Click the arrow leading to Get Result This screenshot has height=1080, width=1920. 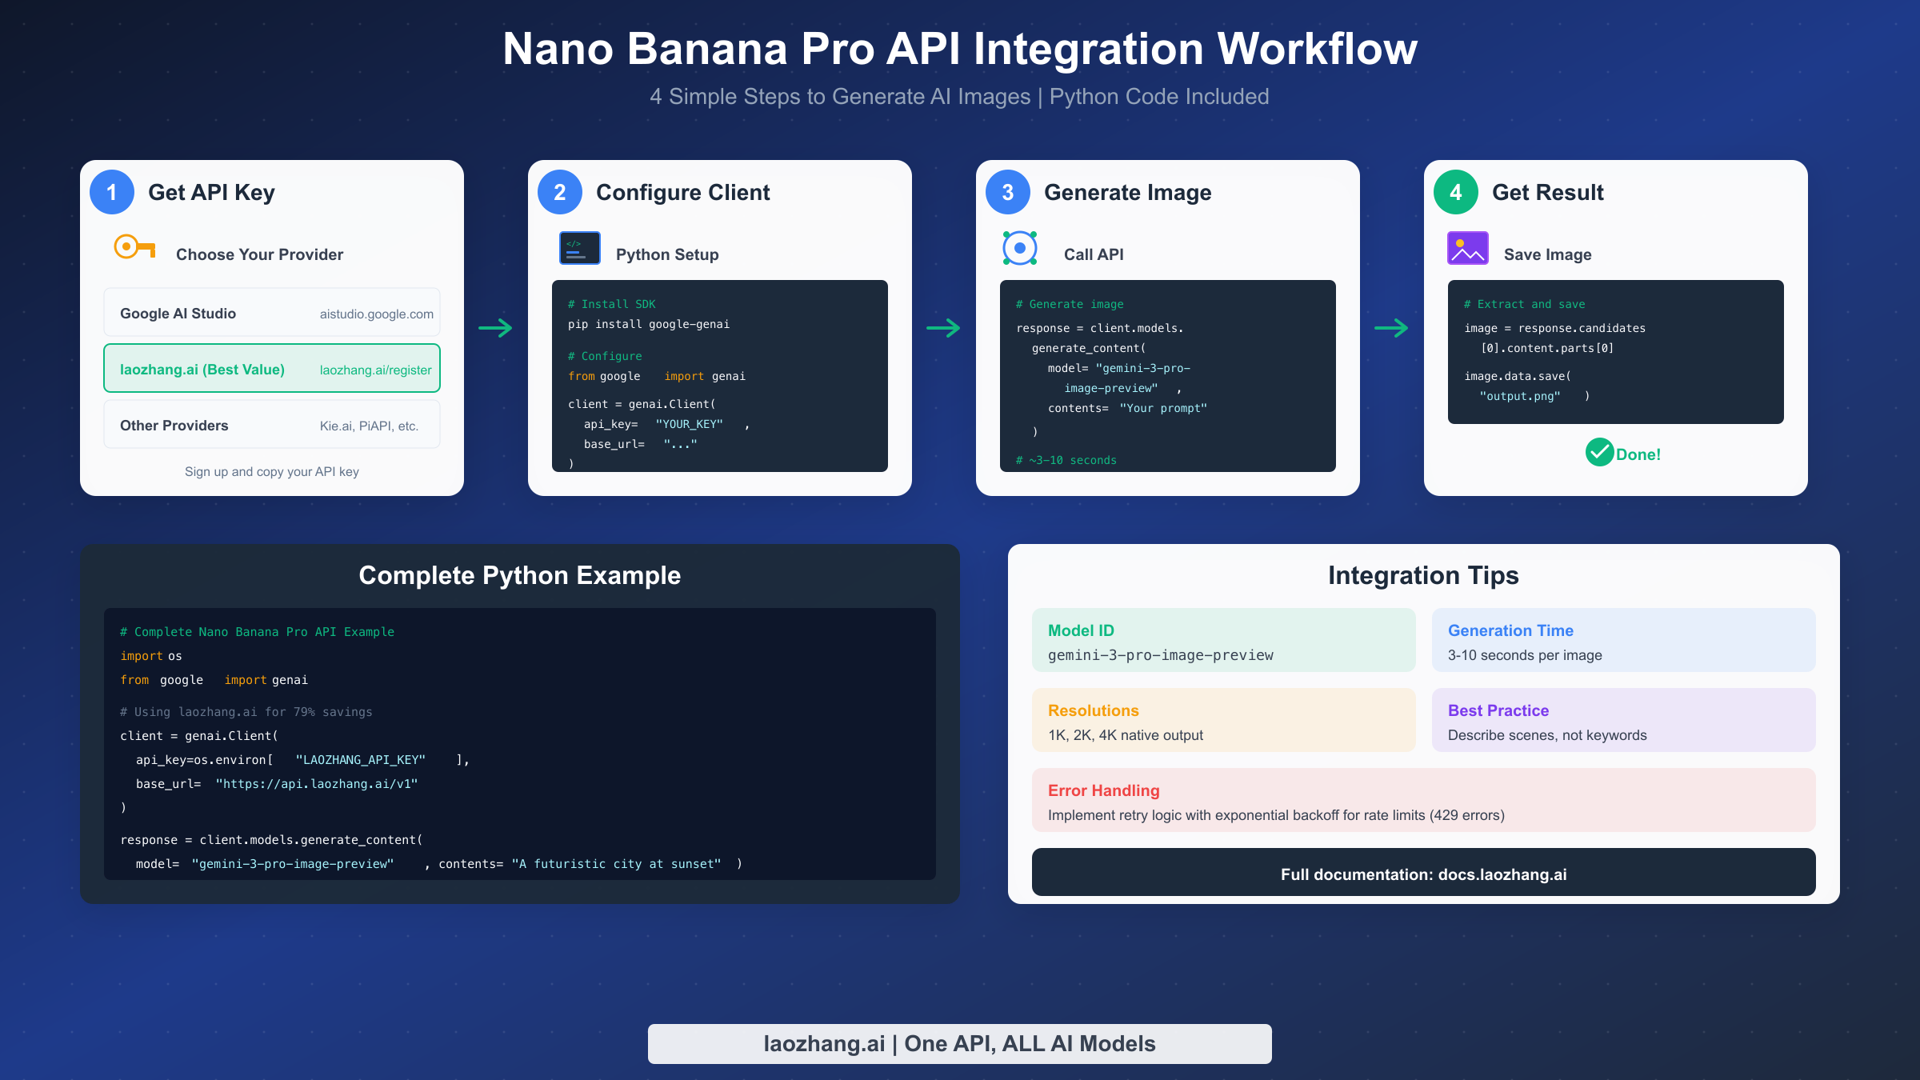[x=1392, y=328]
